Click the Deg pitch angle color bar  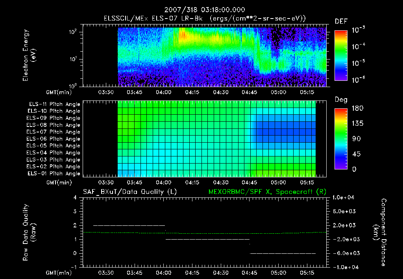coord(341,139)
